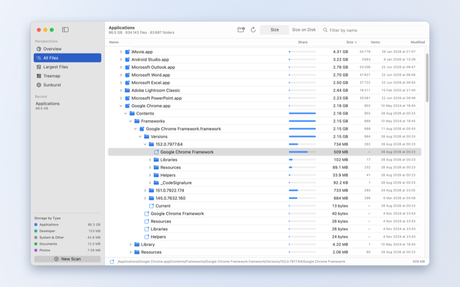Click the Treemap grid icon
460x287 pixels.
[39, 76]
